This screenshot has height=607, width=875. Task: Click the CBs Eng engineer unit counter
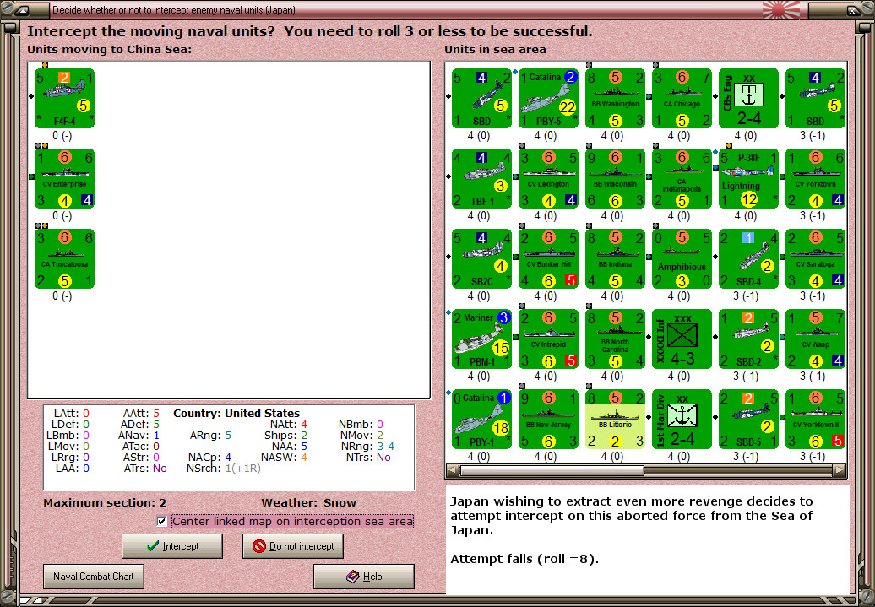(x=748, y=98)
